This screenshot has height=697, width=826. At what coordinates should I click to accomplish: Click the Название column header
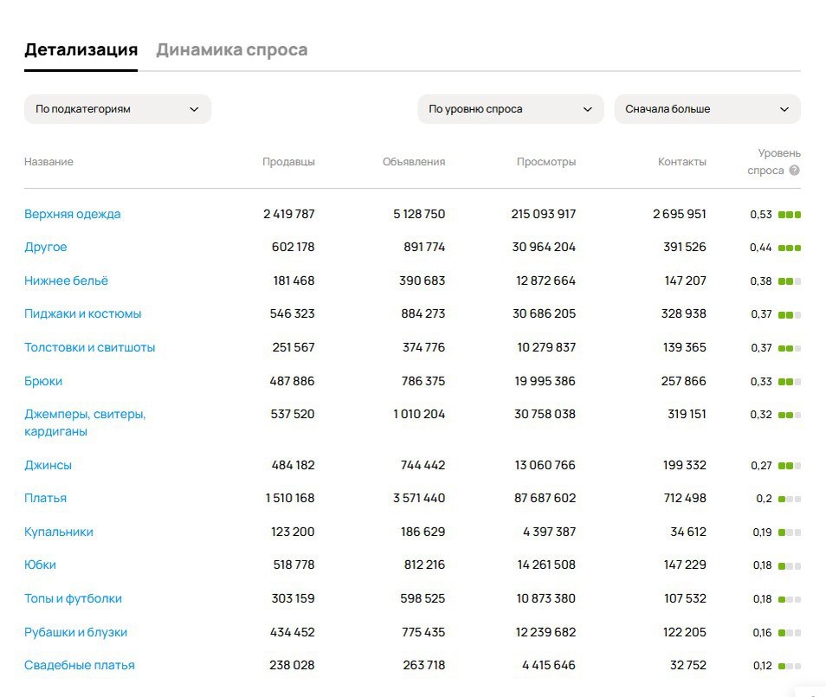pos(48,162)
